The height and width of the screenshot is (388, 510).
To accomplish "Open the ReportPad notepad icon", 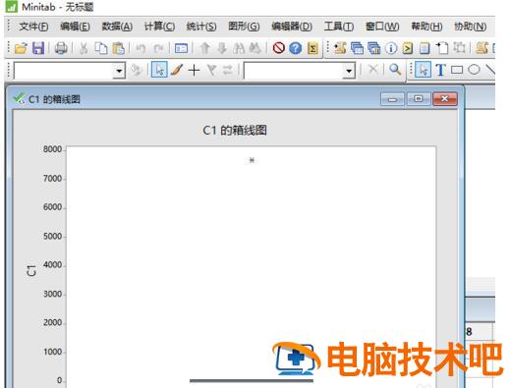I will click(x=425, y=48).
